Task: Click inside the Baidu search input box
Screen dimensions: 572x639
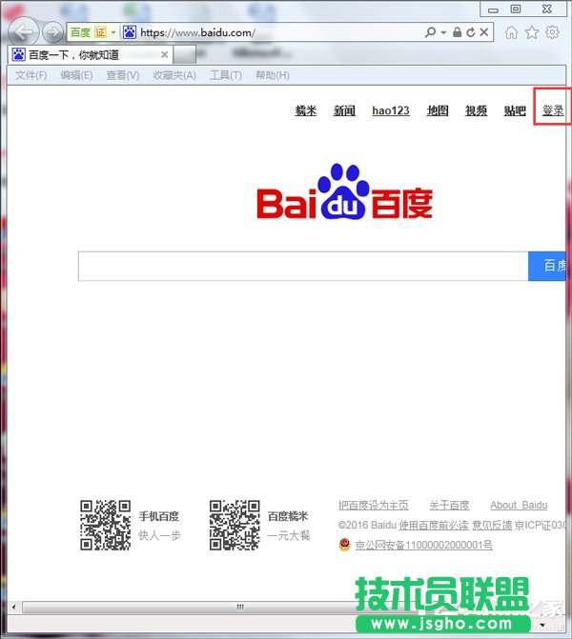Action: point(302,267)
